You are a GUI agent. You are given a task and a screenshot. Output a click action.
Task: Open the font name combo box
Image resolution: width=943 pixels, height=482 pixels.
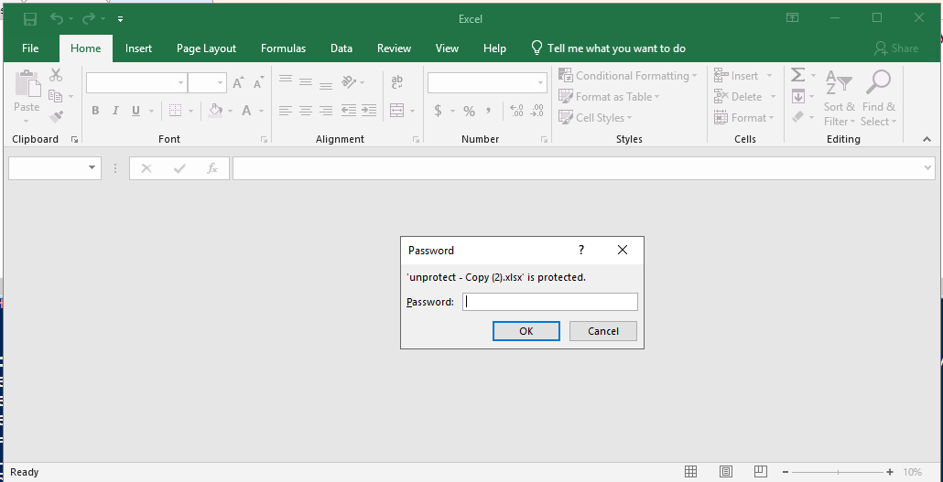[x=135, y=83]
